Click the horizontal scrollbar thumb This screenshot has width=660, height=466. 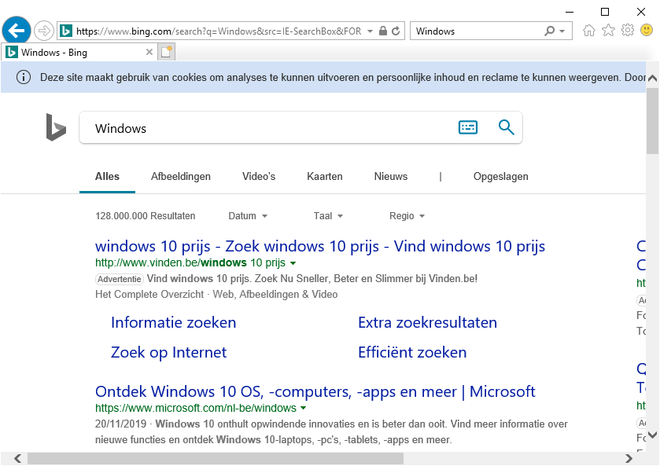(216, 458)
